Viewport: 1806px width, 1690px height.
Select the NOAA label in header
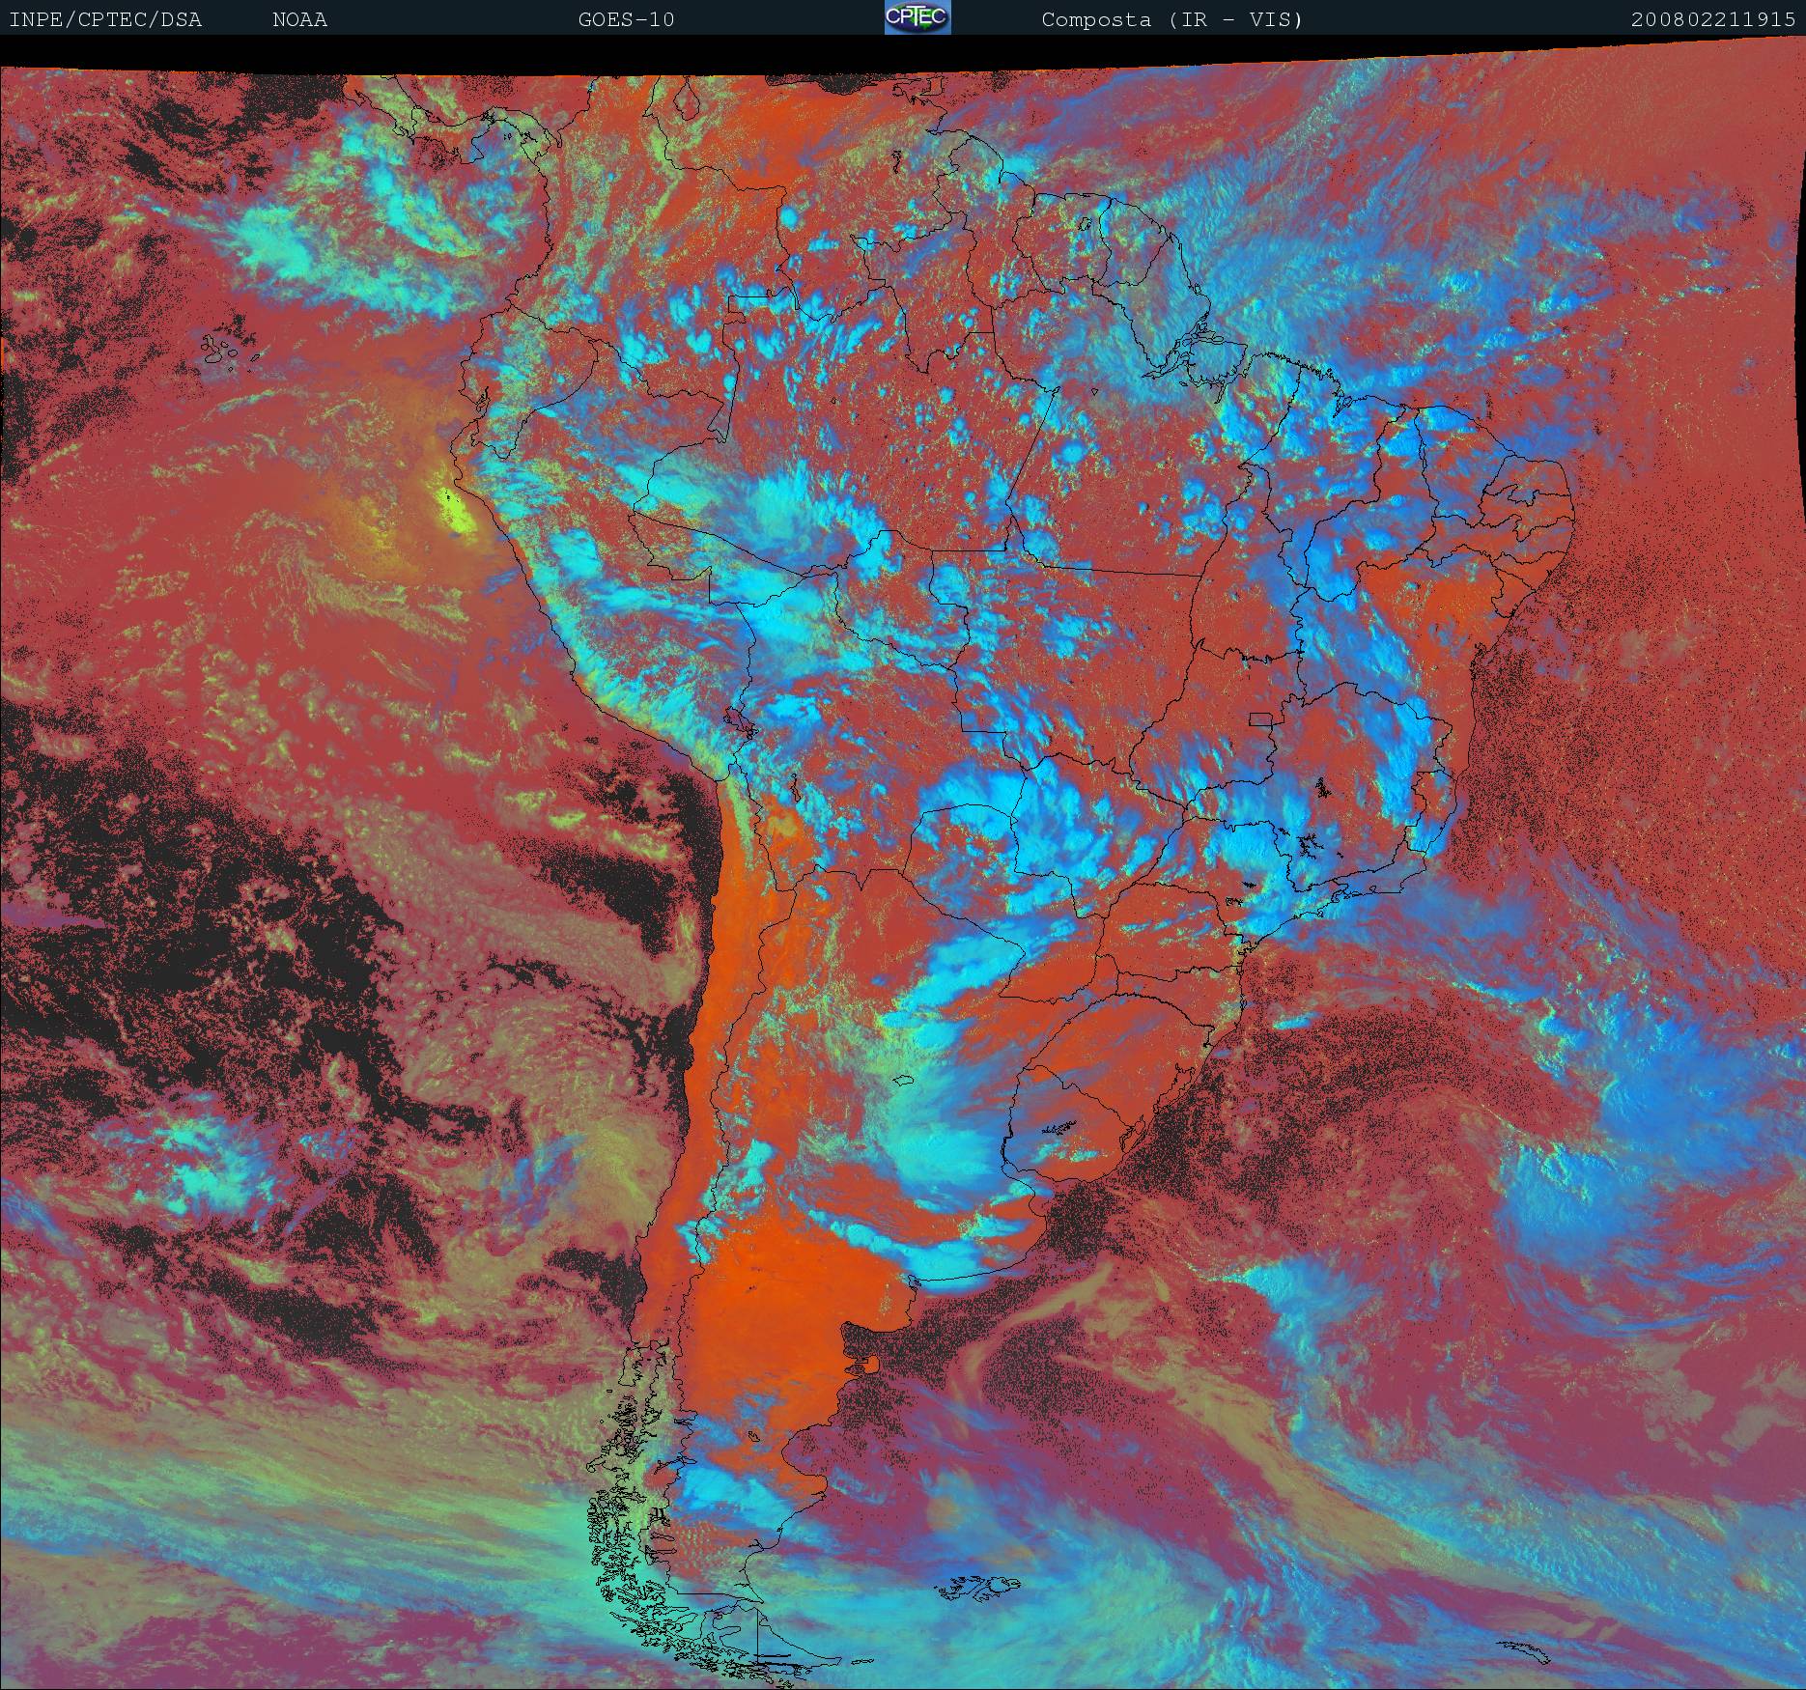(x=299, y=20)
